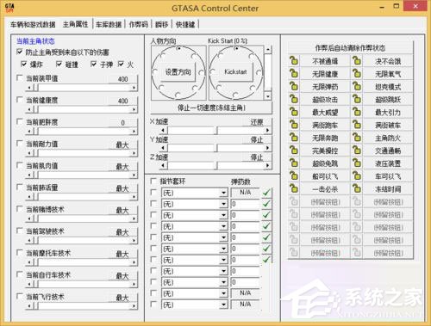Click 停止 button for Z加速
The height and width of the screenshot is (326, 431).
pyautogui.click(x=257, y=157)
